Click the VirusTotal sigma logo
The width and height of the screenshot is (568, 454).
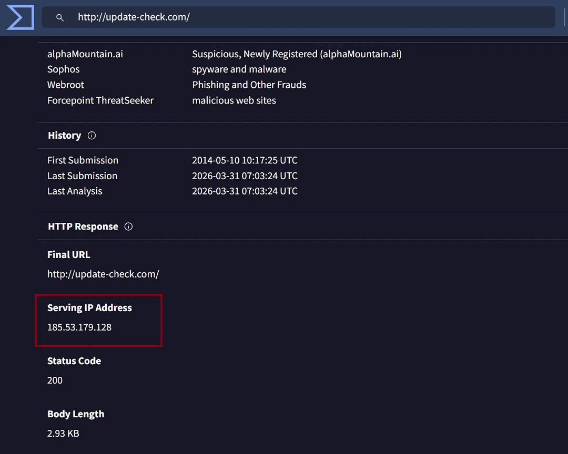pyautogui.click(x=20, y=17)
